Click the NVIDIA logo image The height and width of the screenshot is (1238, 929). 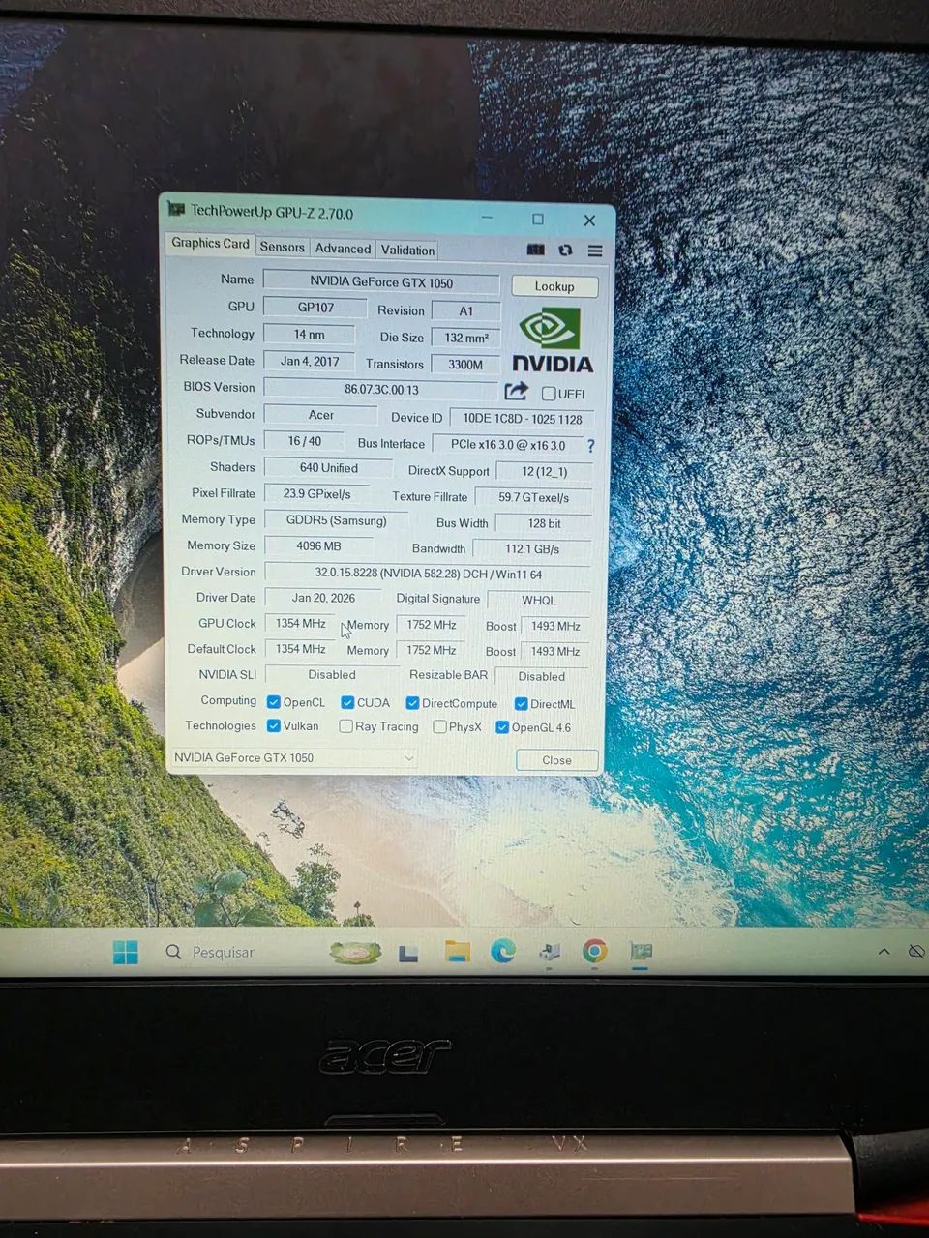(552, 340)
